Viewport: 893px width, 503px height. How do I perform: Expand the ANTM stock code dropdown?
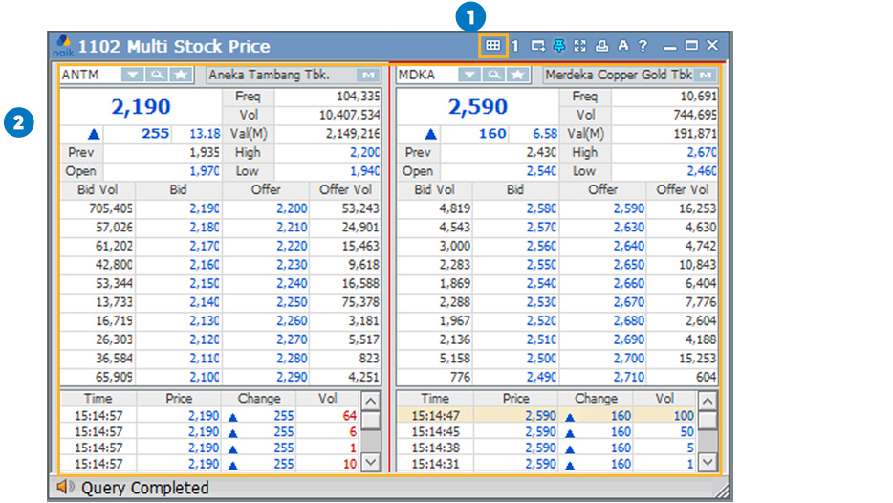point(133,75)
